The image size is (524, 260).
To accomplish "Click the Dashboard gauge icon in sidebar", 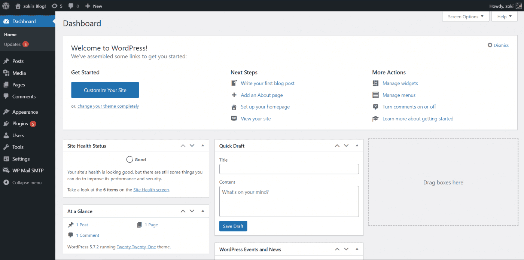I will [6, 21].
